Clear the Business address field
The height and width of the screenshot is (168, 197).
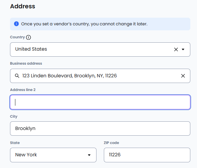(183, 76)
